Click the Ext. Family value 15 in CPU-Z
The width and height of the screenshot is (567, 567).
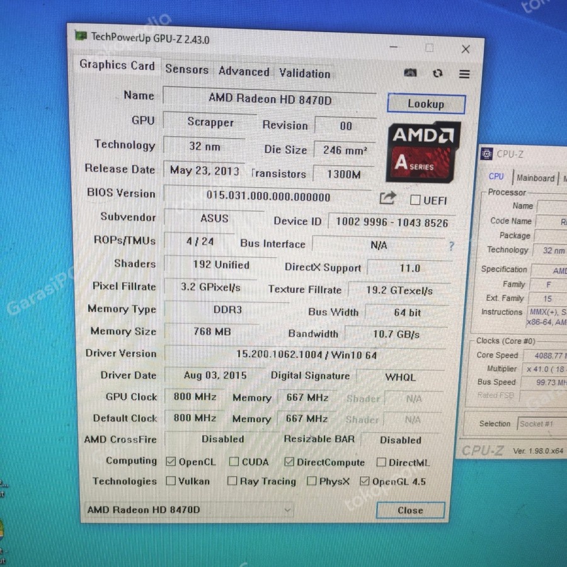tap(548, 299)
